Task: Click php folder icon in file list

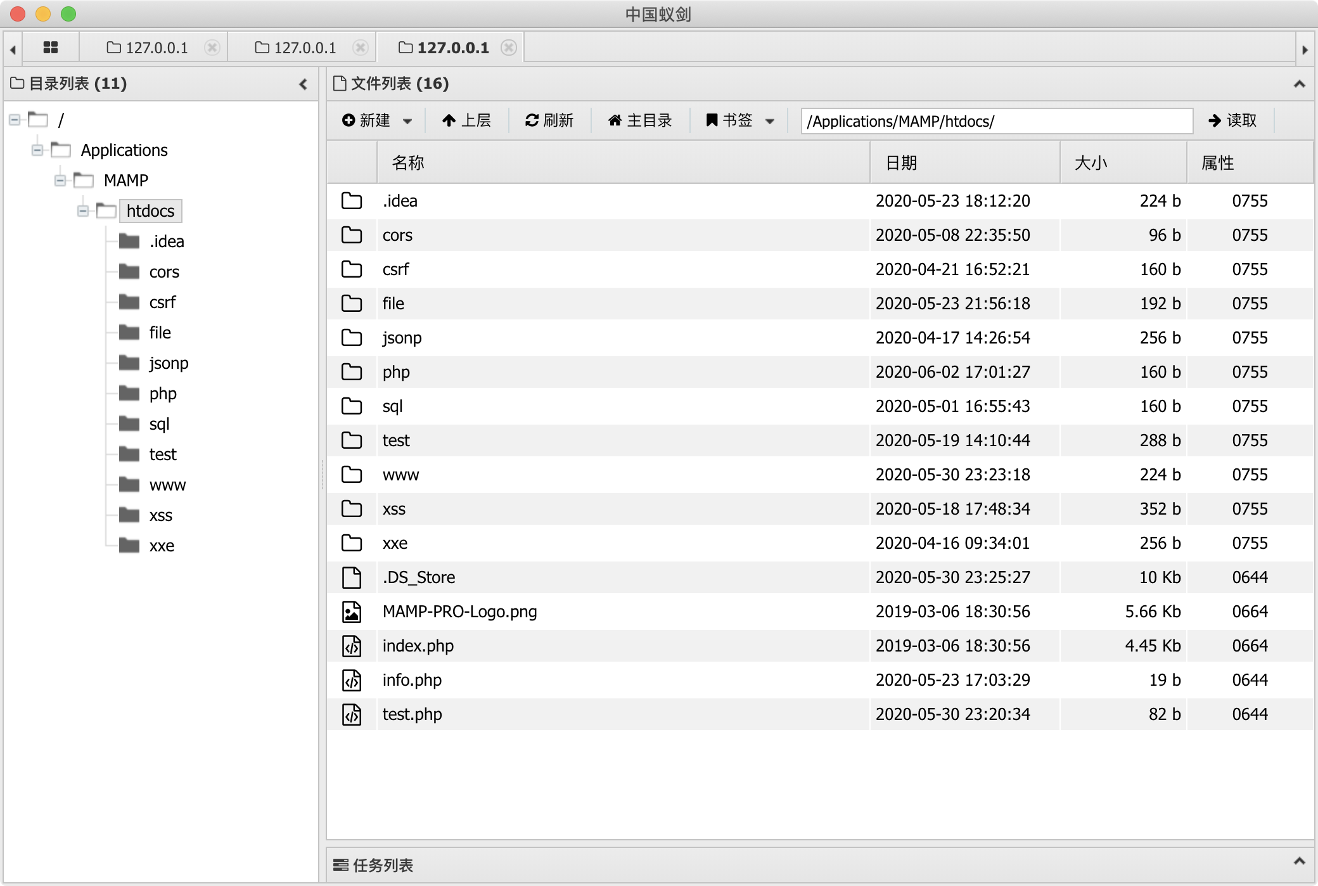Action: pyautogui.click(x=352, y=372)
